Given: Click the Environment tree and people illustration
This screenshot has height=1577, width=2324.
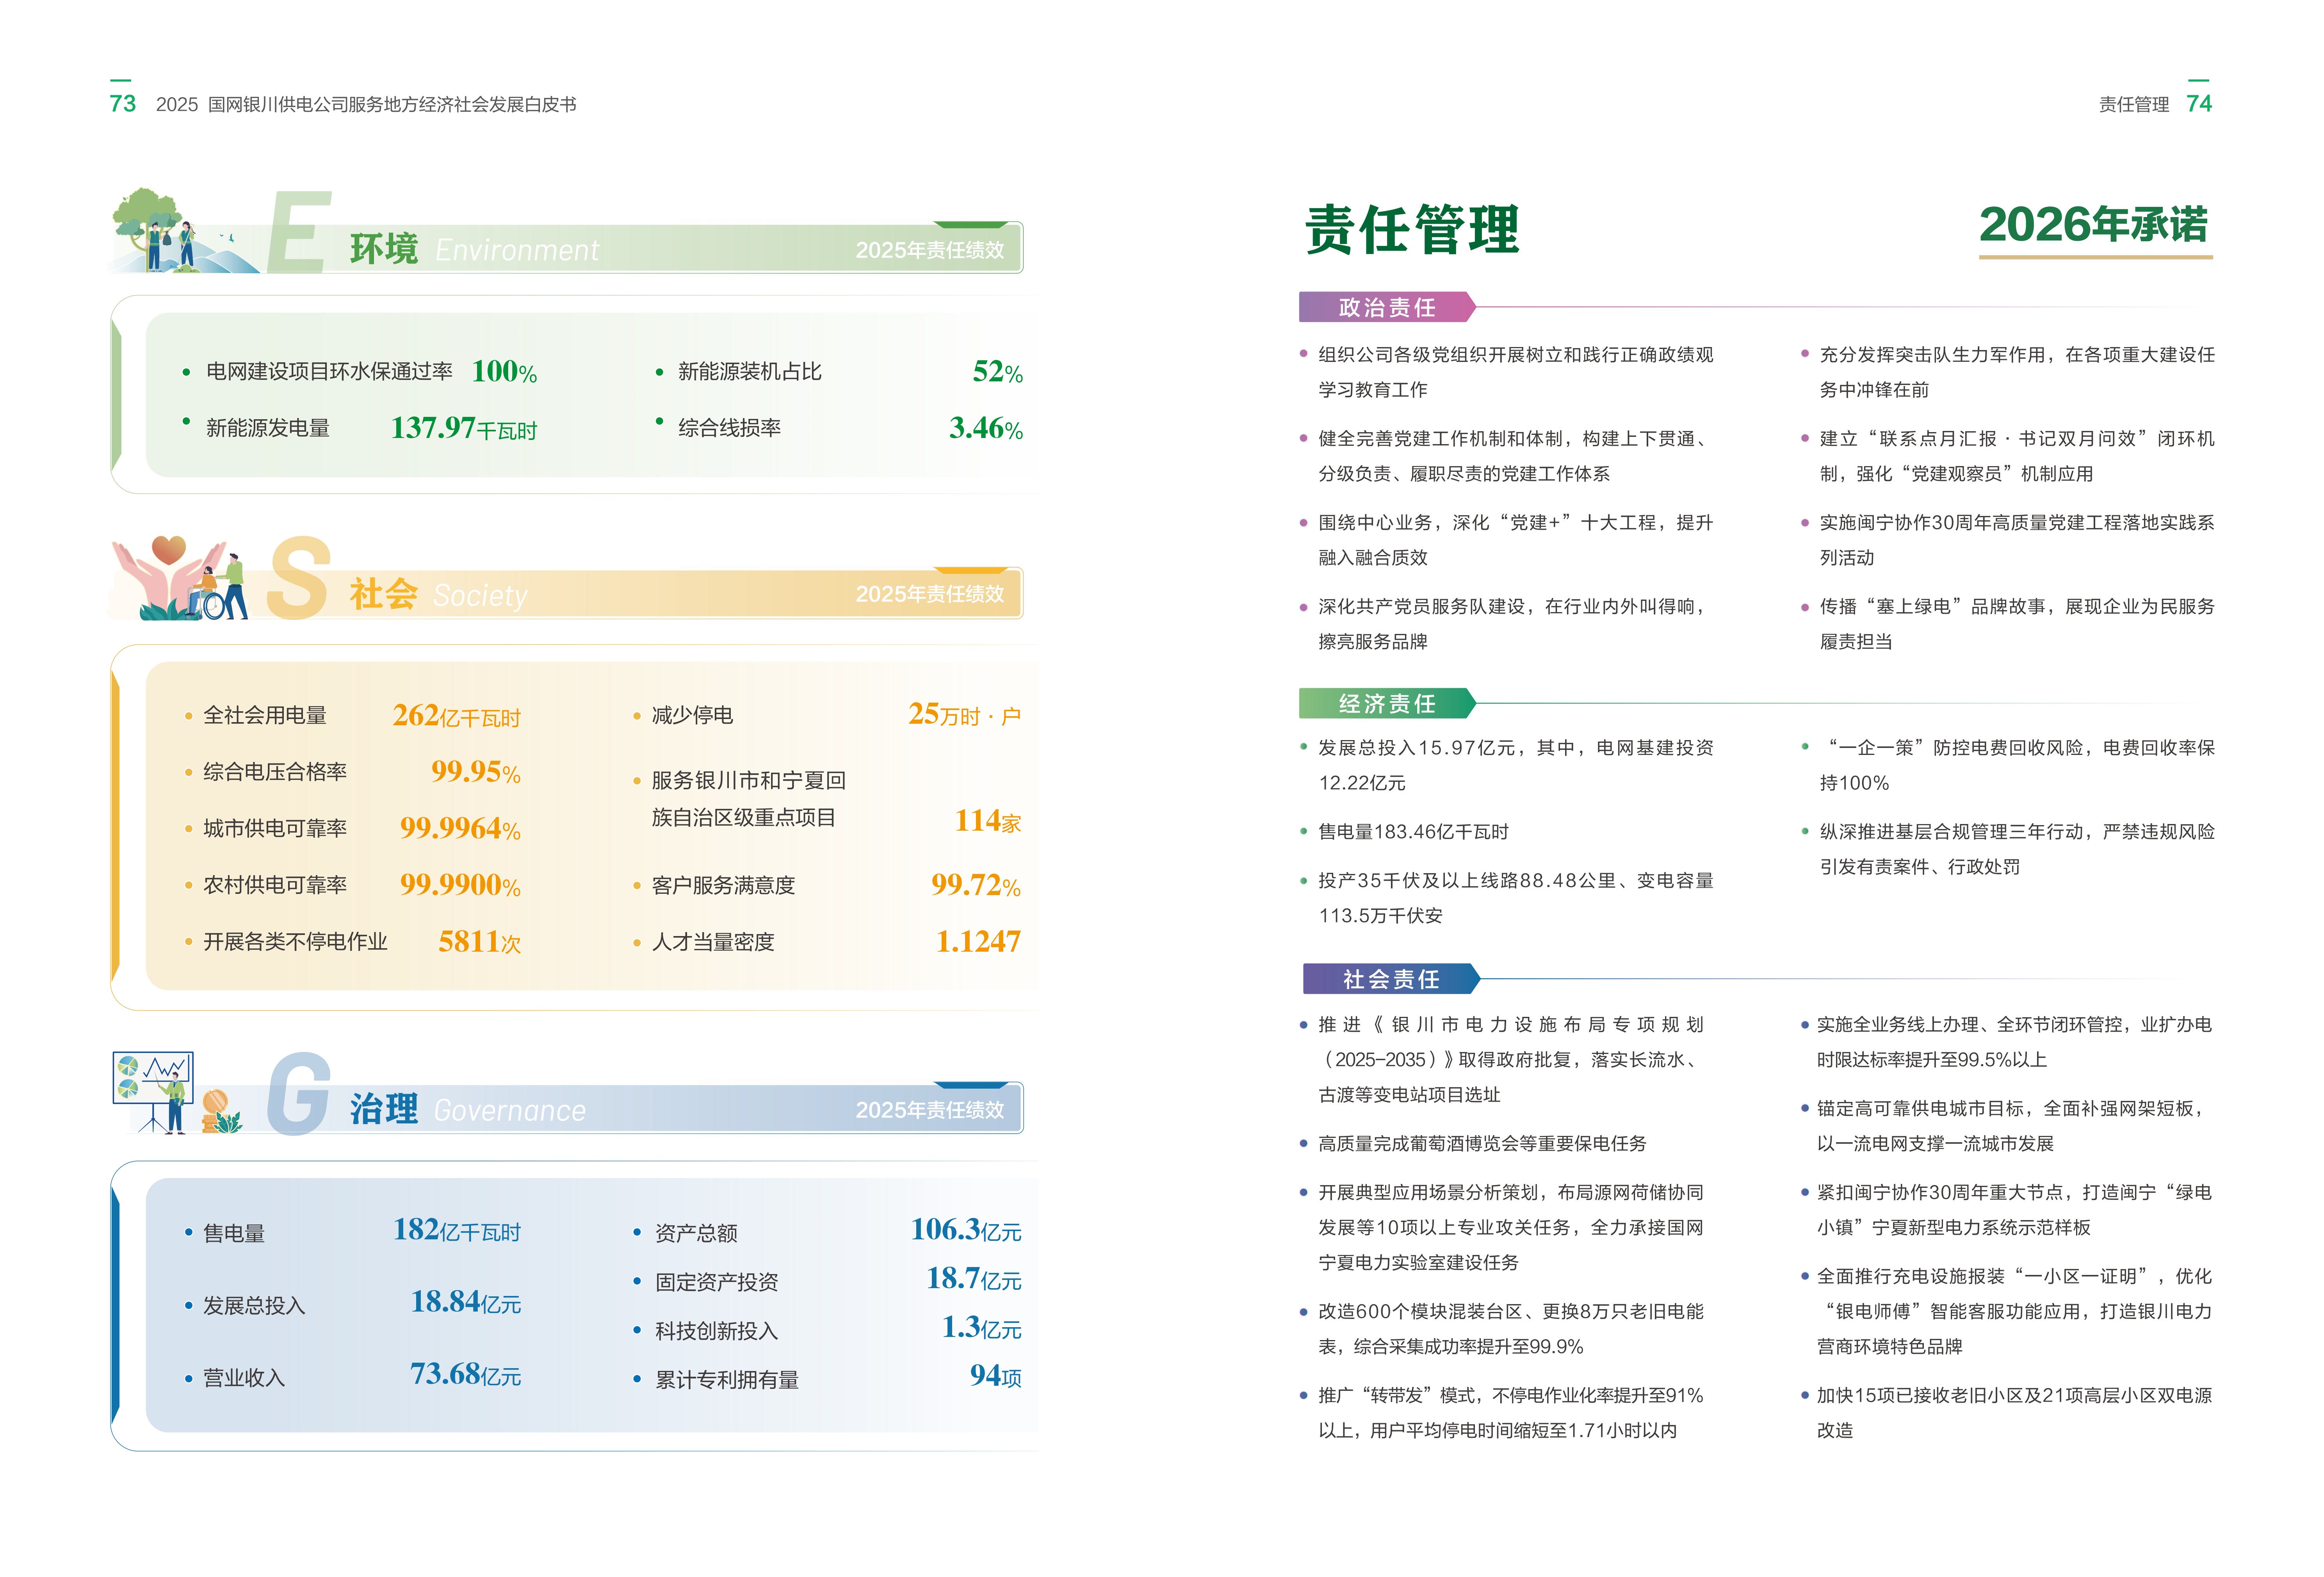Looking at the screenshot, I should [183, 230].
